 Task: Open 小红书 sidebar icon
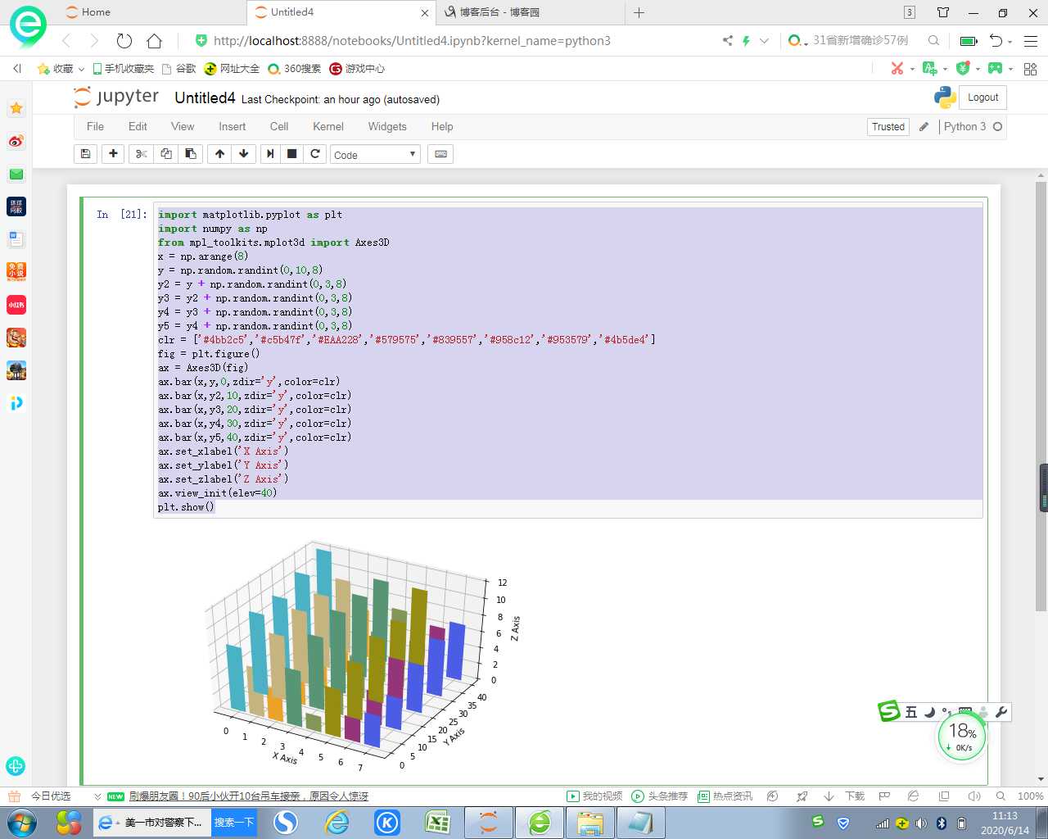[16, 305]
